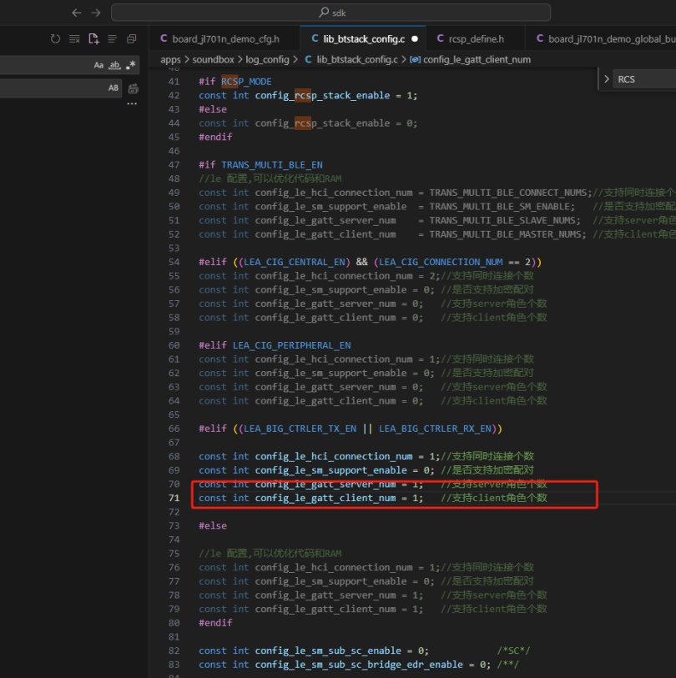Switch to the rcsp_define.h tab
Screen dimensions: 676x678
tap(475, 39)
